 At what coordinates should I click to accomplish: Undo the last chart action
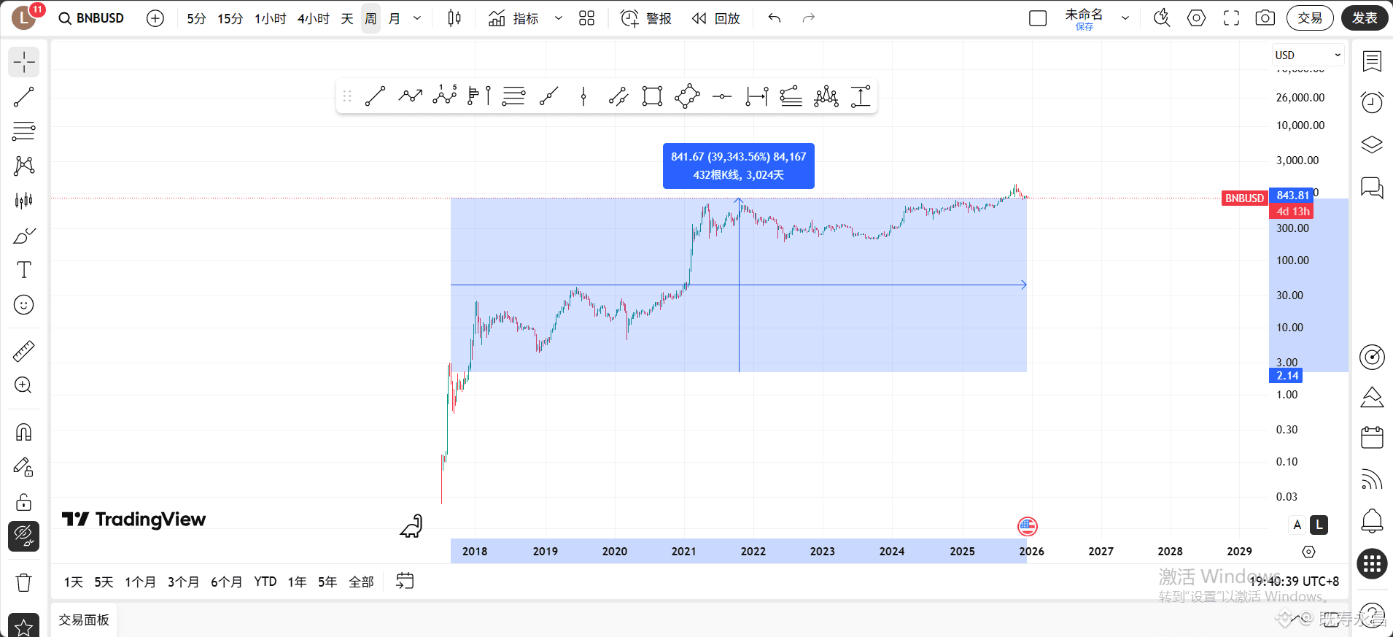coord(775,18)
